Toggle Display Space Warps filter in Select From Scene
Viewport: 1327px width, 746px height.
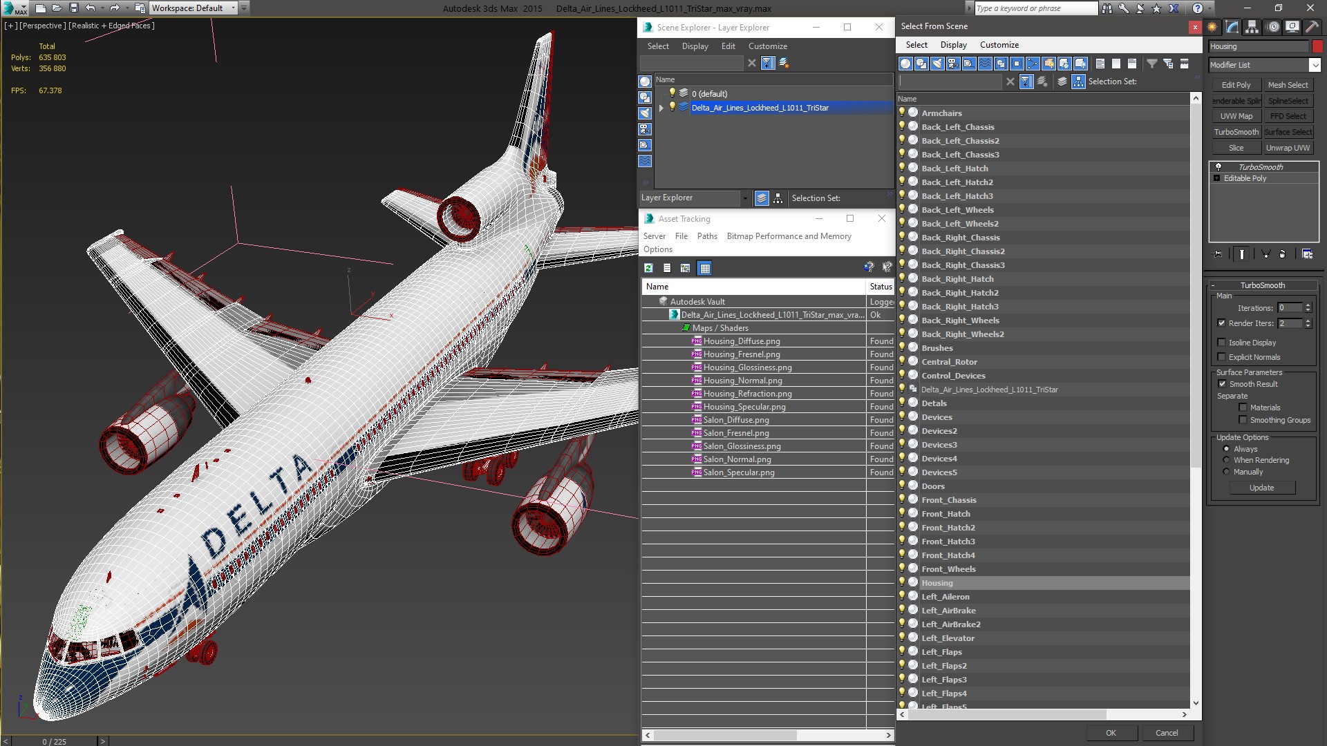coord(985,64)
